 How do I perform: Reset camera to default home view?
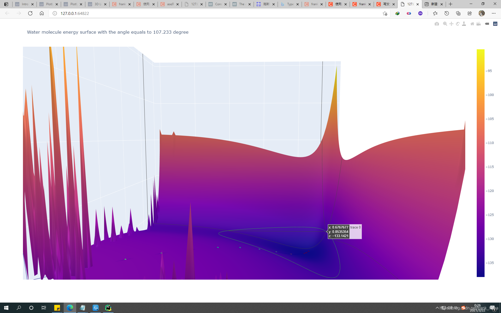coord(472,24)
